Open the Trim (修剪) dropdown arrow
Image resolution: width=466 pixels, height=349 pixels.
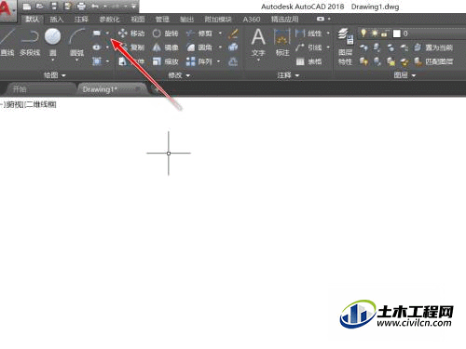click(x=220, y=34)
